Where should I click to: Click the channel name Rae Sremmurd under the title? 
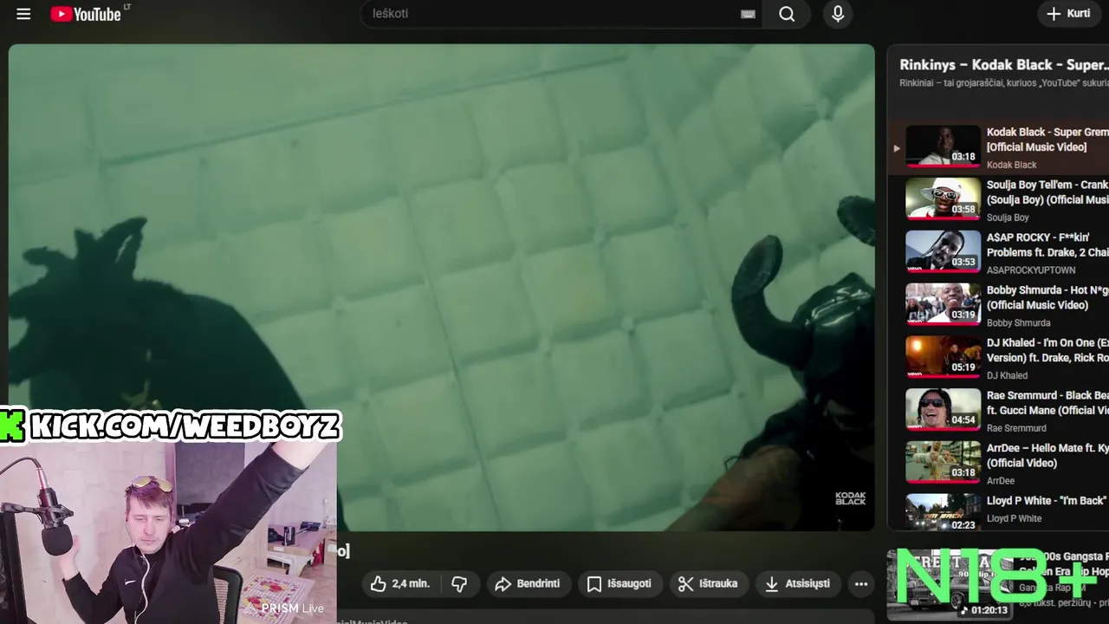[1016, 428]
